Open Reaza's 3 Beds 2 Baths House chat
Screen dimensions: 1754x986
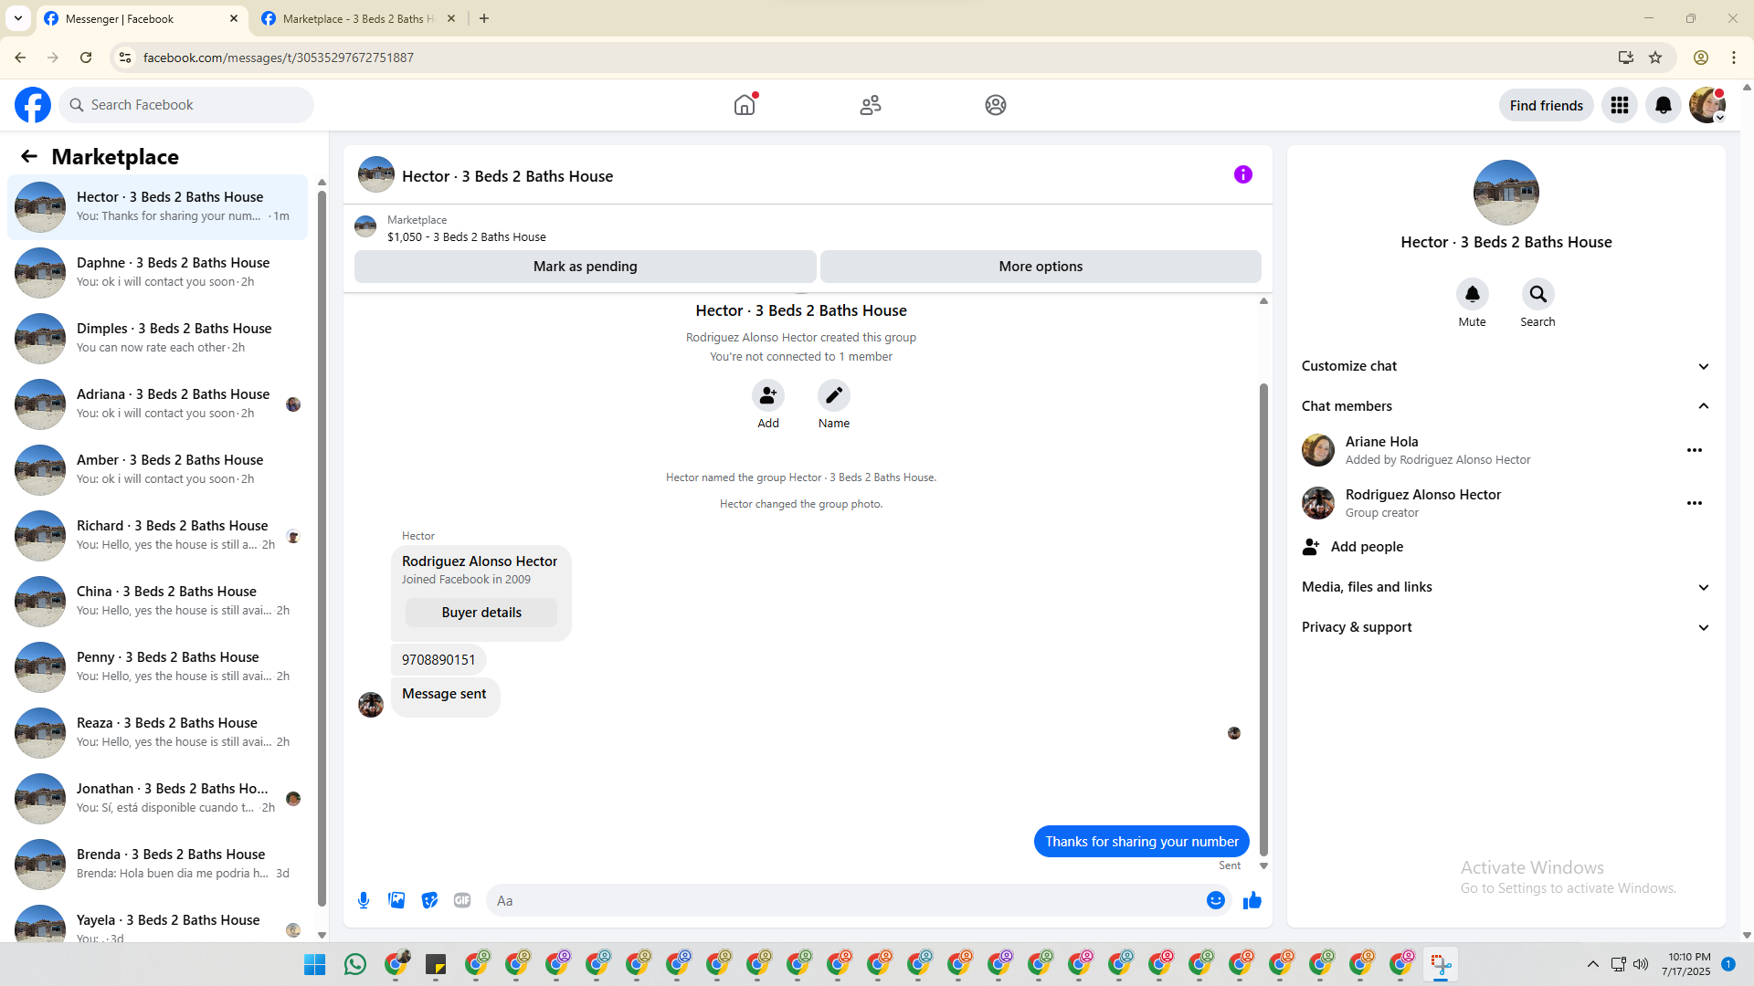coord(158,732)
